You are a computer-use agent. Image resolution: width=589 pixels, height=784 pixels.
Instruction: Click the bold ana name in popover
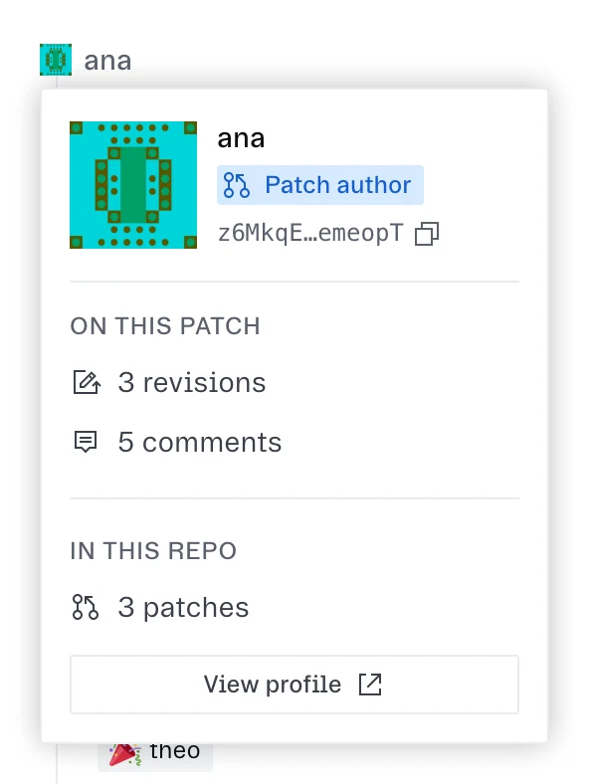point(241,138)
